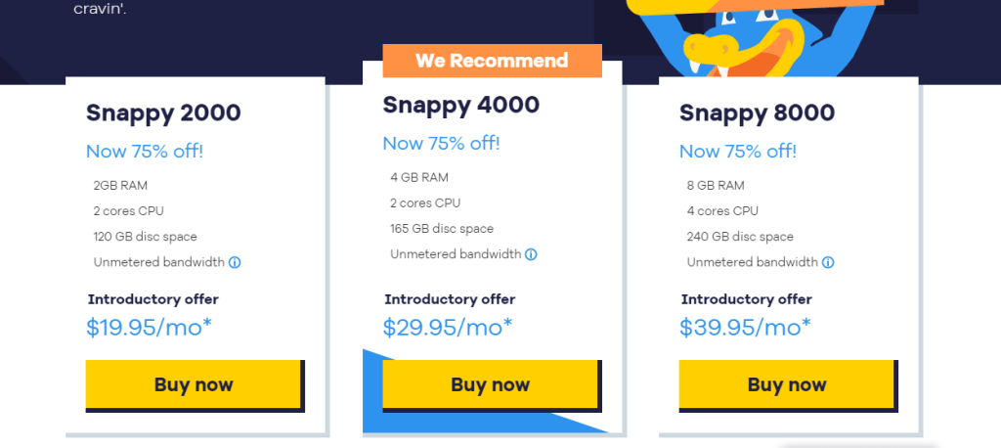Hit Buy now on Snappy 8000
Image resolution: width=1001 pixels, height=448 pixels.
[x=786, y=384]
